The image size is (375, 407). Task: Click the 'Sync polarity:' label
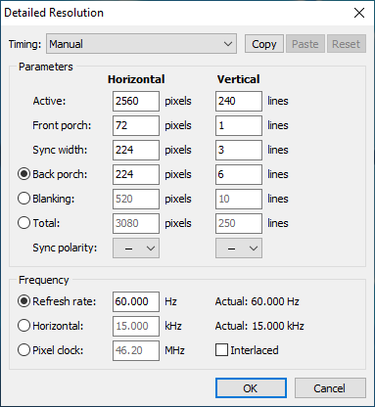click(x=65, y=249)
